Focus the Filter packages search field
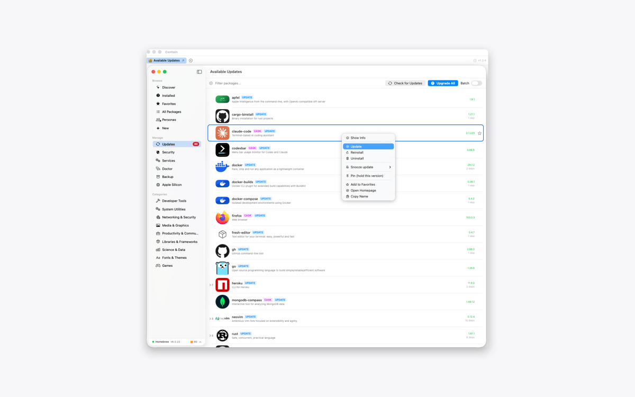This screenshot has height=397, width=635. pos(296,83)
